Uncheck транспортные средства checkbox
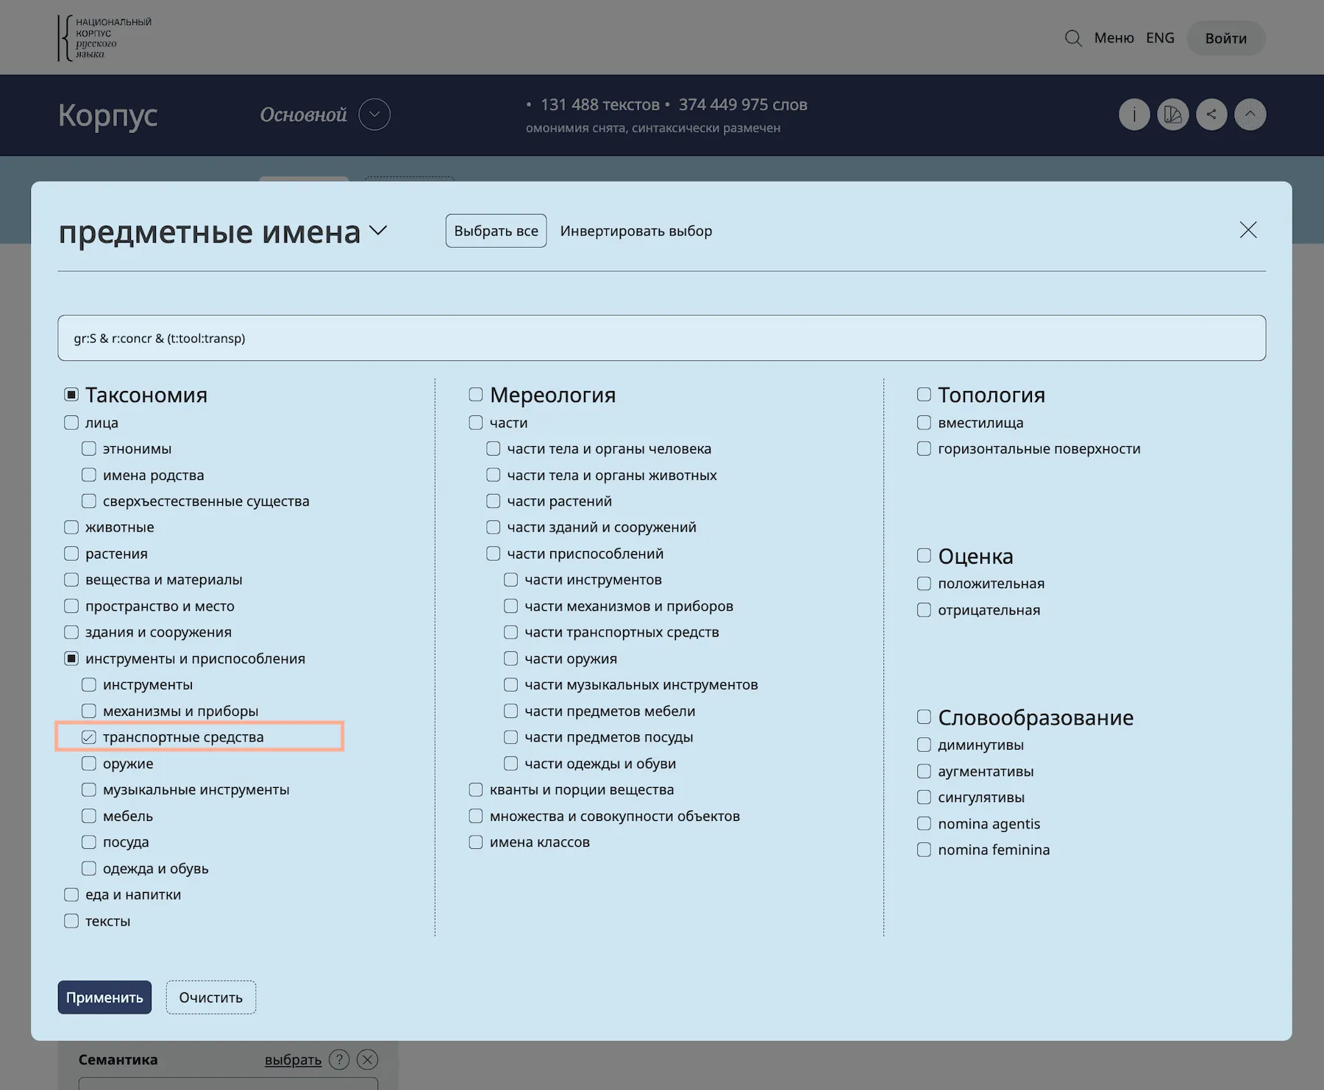The height and width of the screenshot is (1090, 1324). click(x=89, y=737)
